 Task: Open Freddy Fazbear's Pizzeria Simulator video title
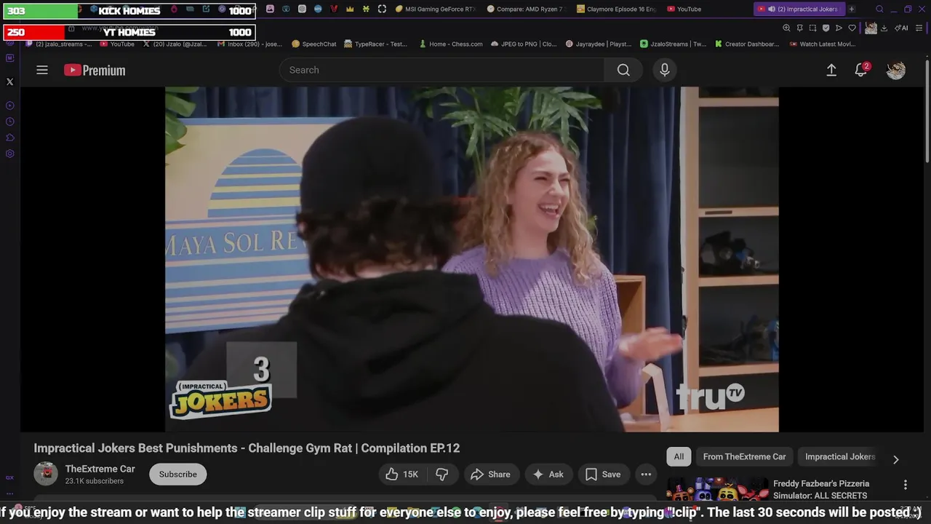pos(821,489)
